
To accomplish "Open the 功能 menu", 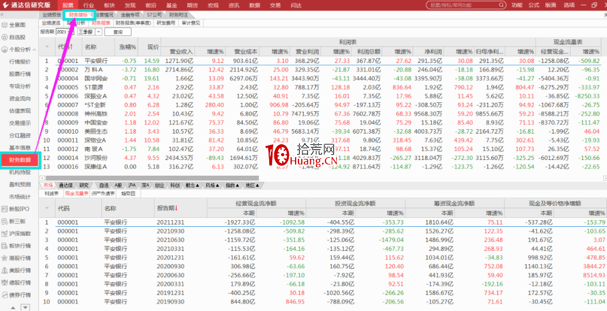I will pyautogui.click(x=517, y=5).
